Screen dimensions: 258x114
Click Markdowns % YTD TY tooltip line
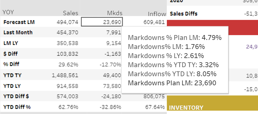coord(173,65)
